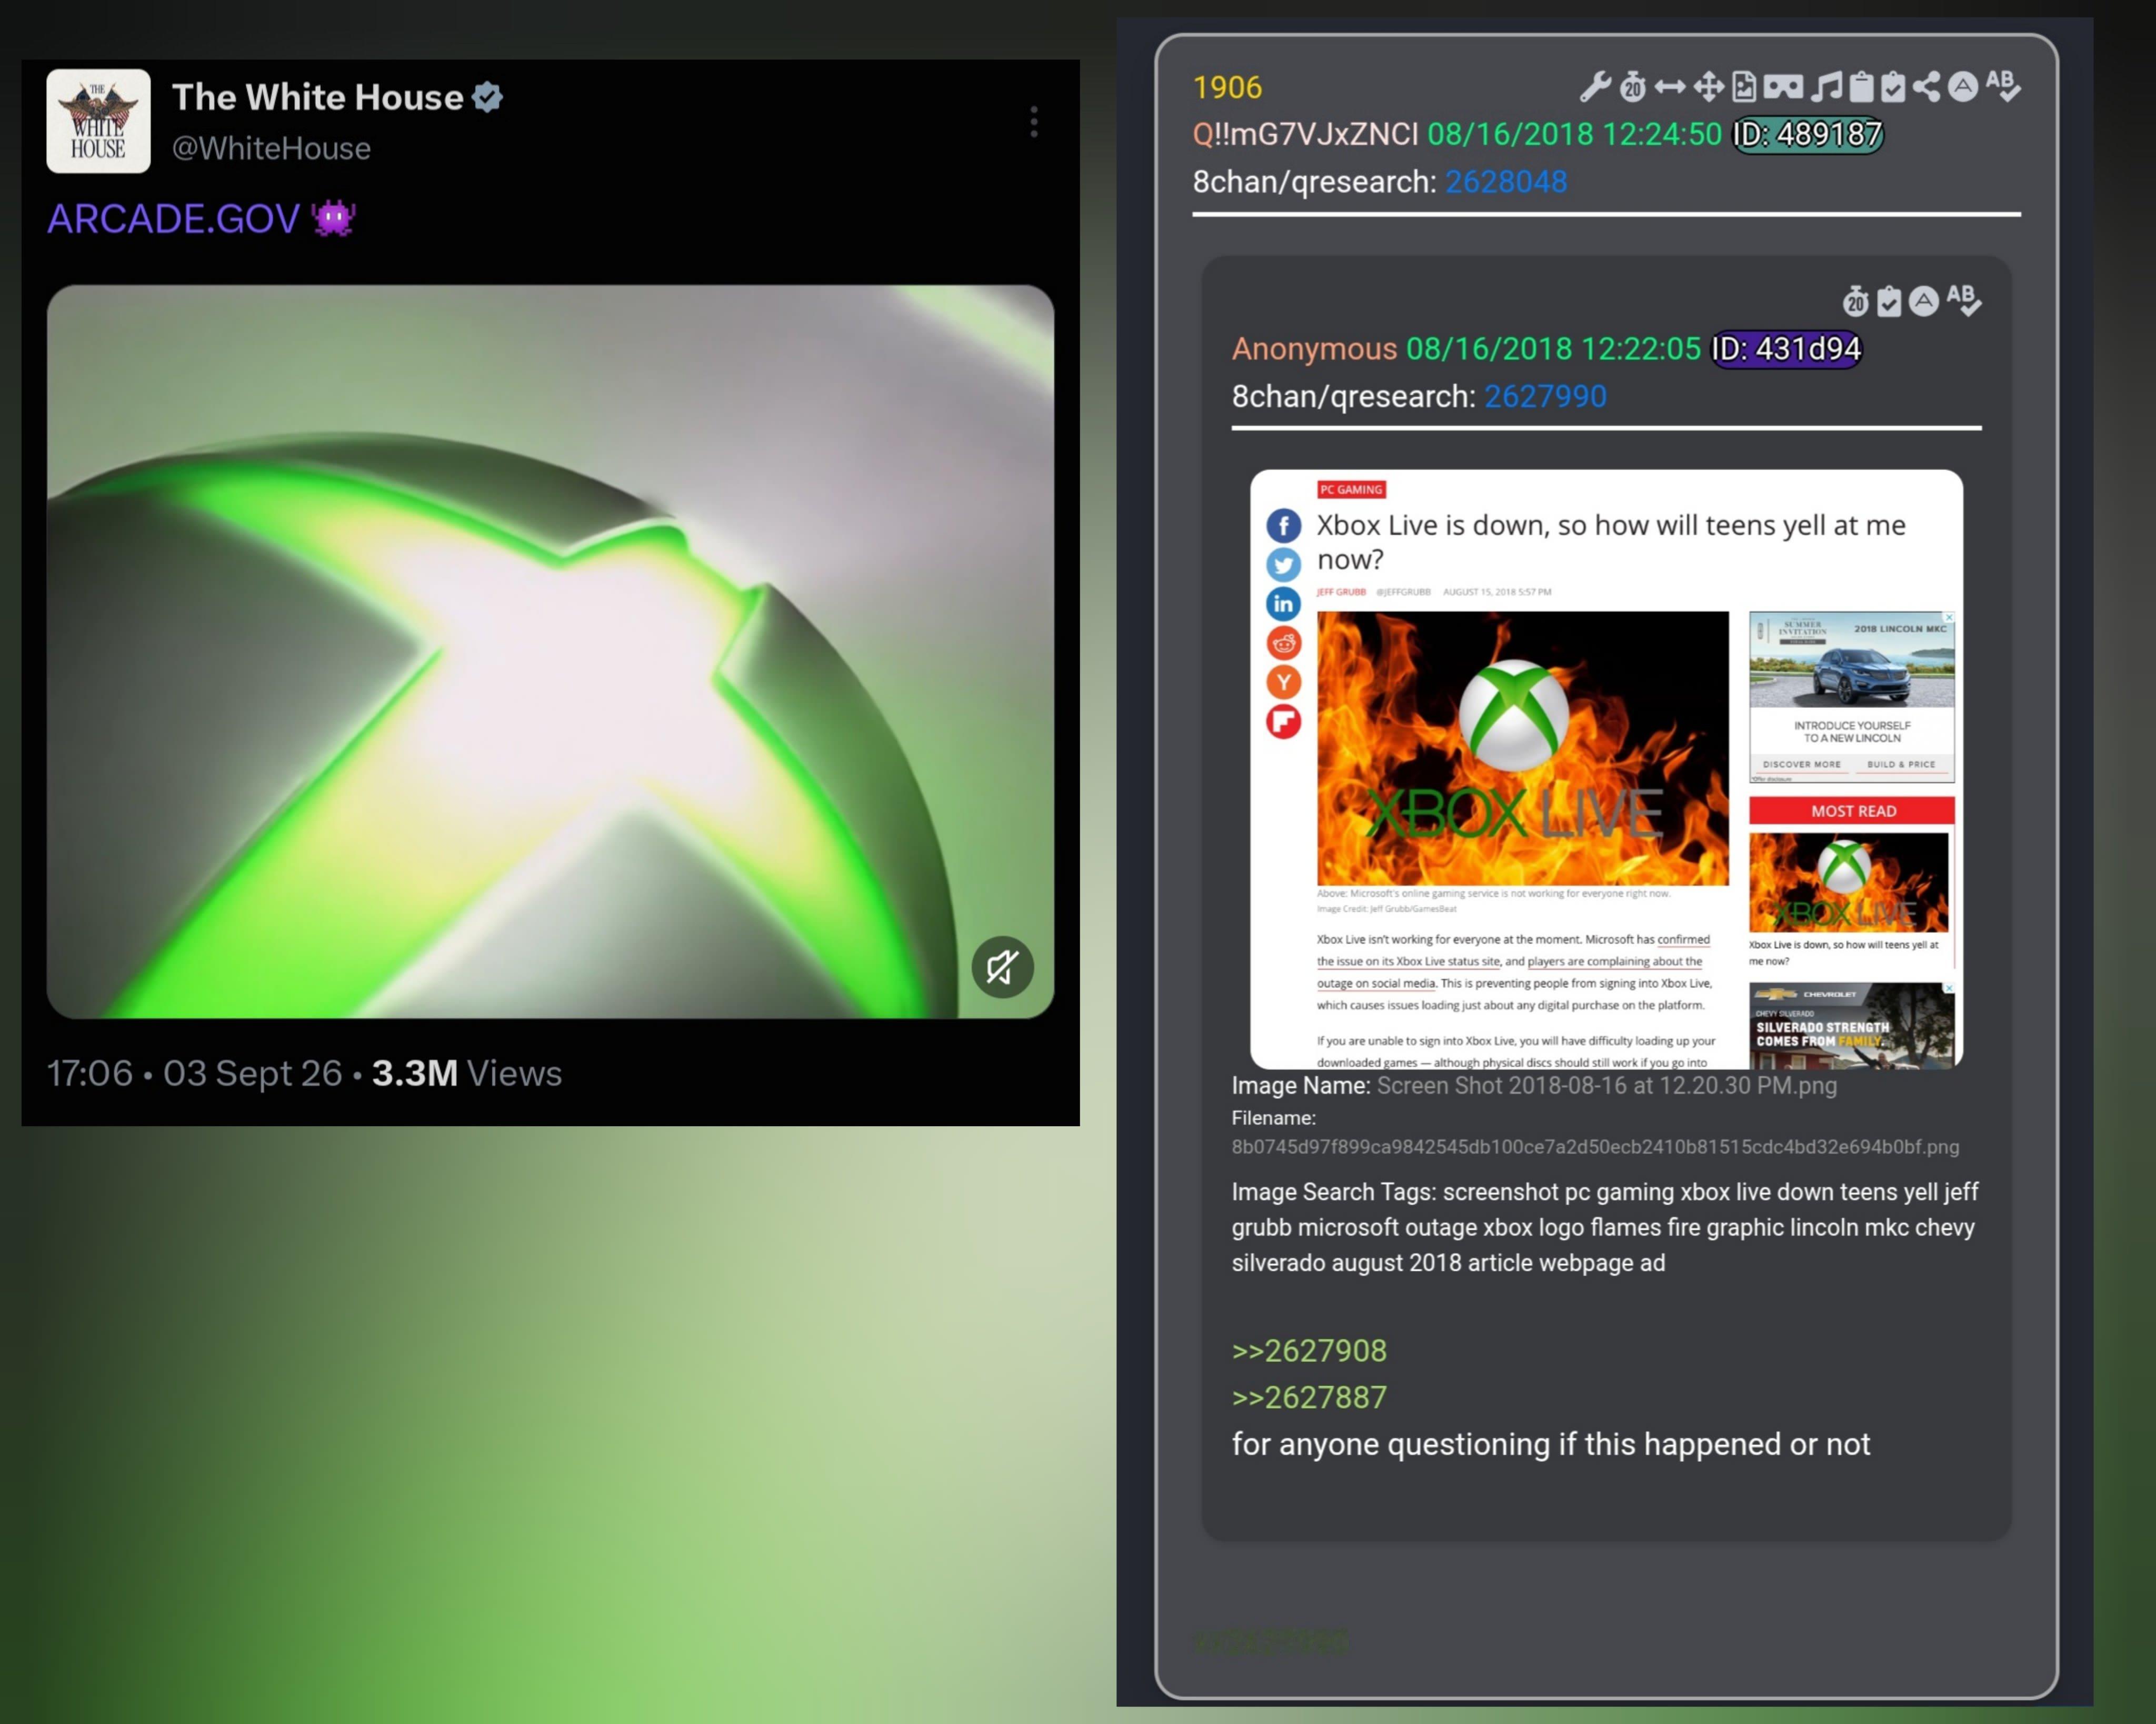Click the Q!!mG7VJxZNCI tripcode
Image resolution: width=2156 pixels, height=1724 pixels.
point(1305,134)
